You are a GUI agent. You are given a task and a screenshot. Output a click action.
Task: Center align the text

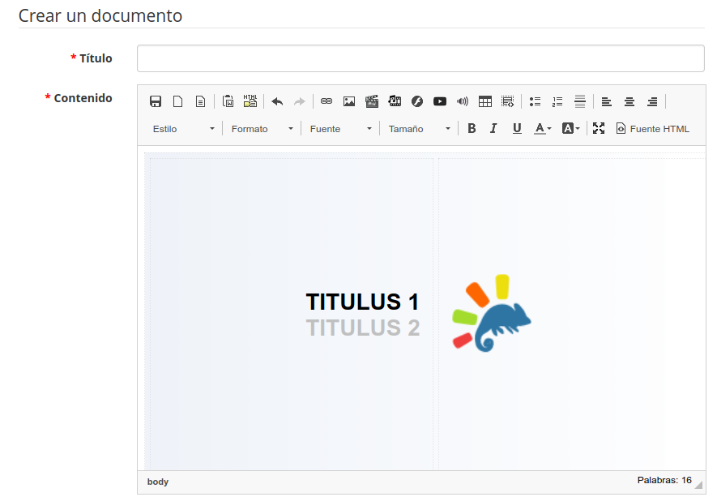[630, 101]
